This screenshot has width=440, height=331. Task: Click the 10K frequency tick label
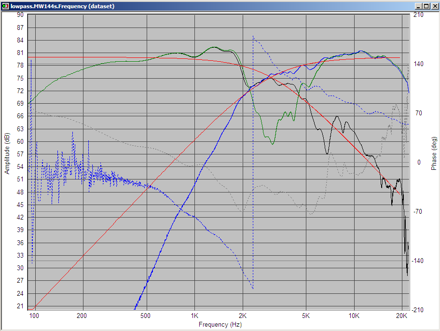point(354,316)
